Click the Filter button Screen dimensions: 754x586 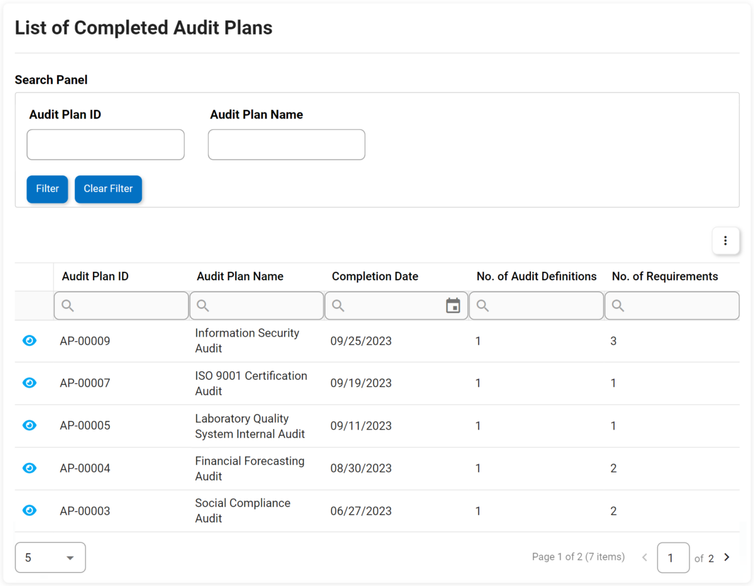(47, 189)
